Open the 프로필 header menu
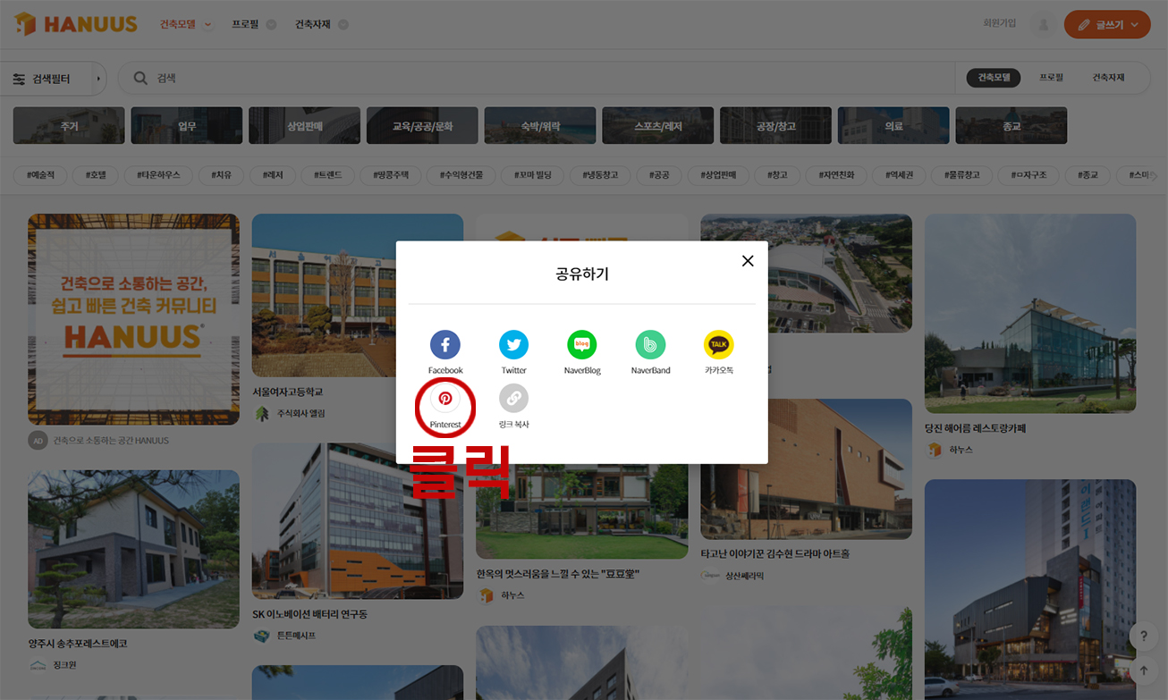The image size is (1168, 700). (x=253, y=24)
